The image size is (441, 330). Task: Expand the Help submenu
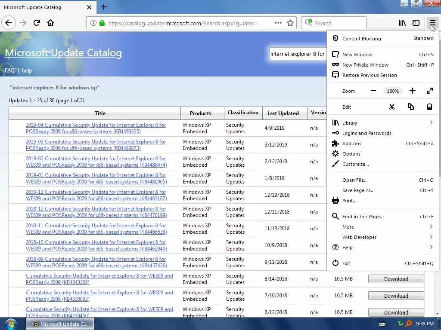coord(382,247)
